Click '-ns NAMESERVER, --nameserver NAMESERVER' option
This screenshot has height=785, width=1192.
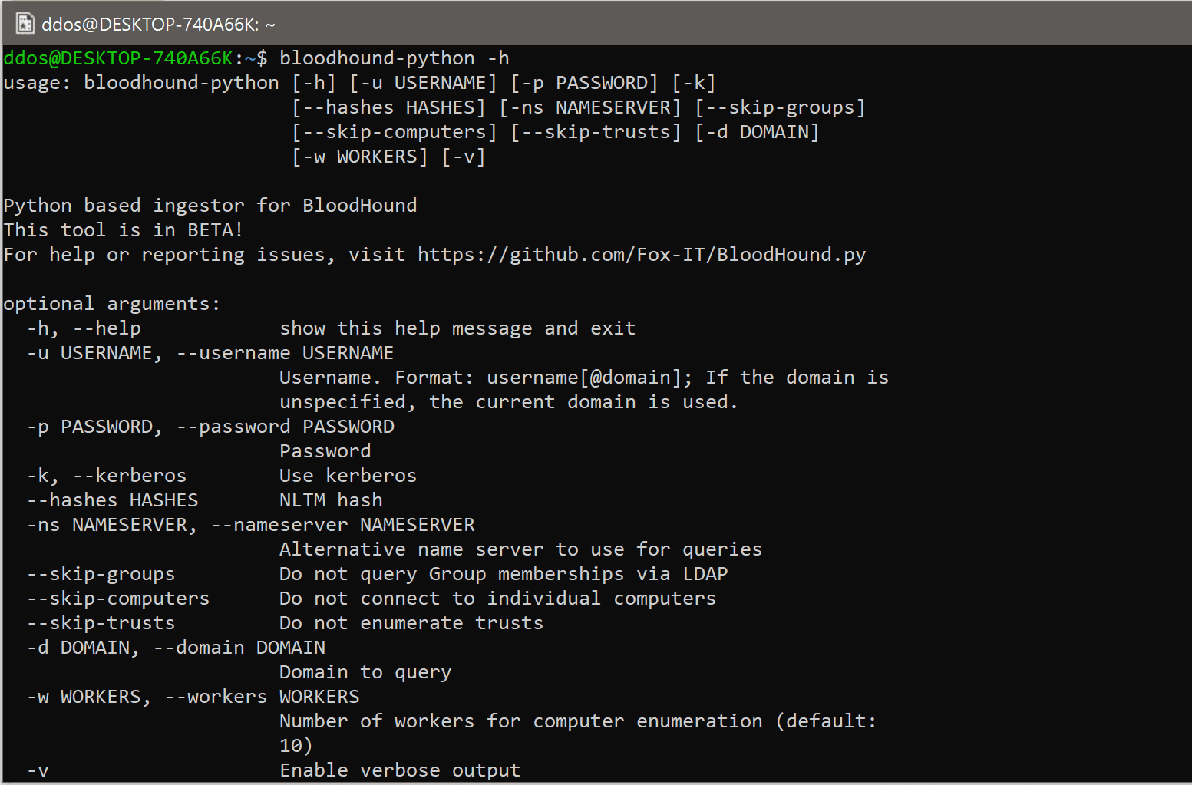[250, 525]
